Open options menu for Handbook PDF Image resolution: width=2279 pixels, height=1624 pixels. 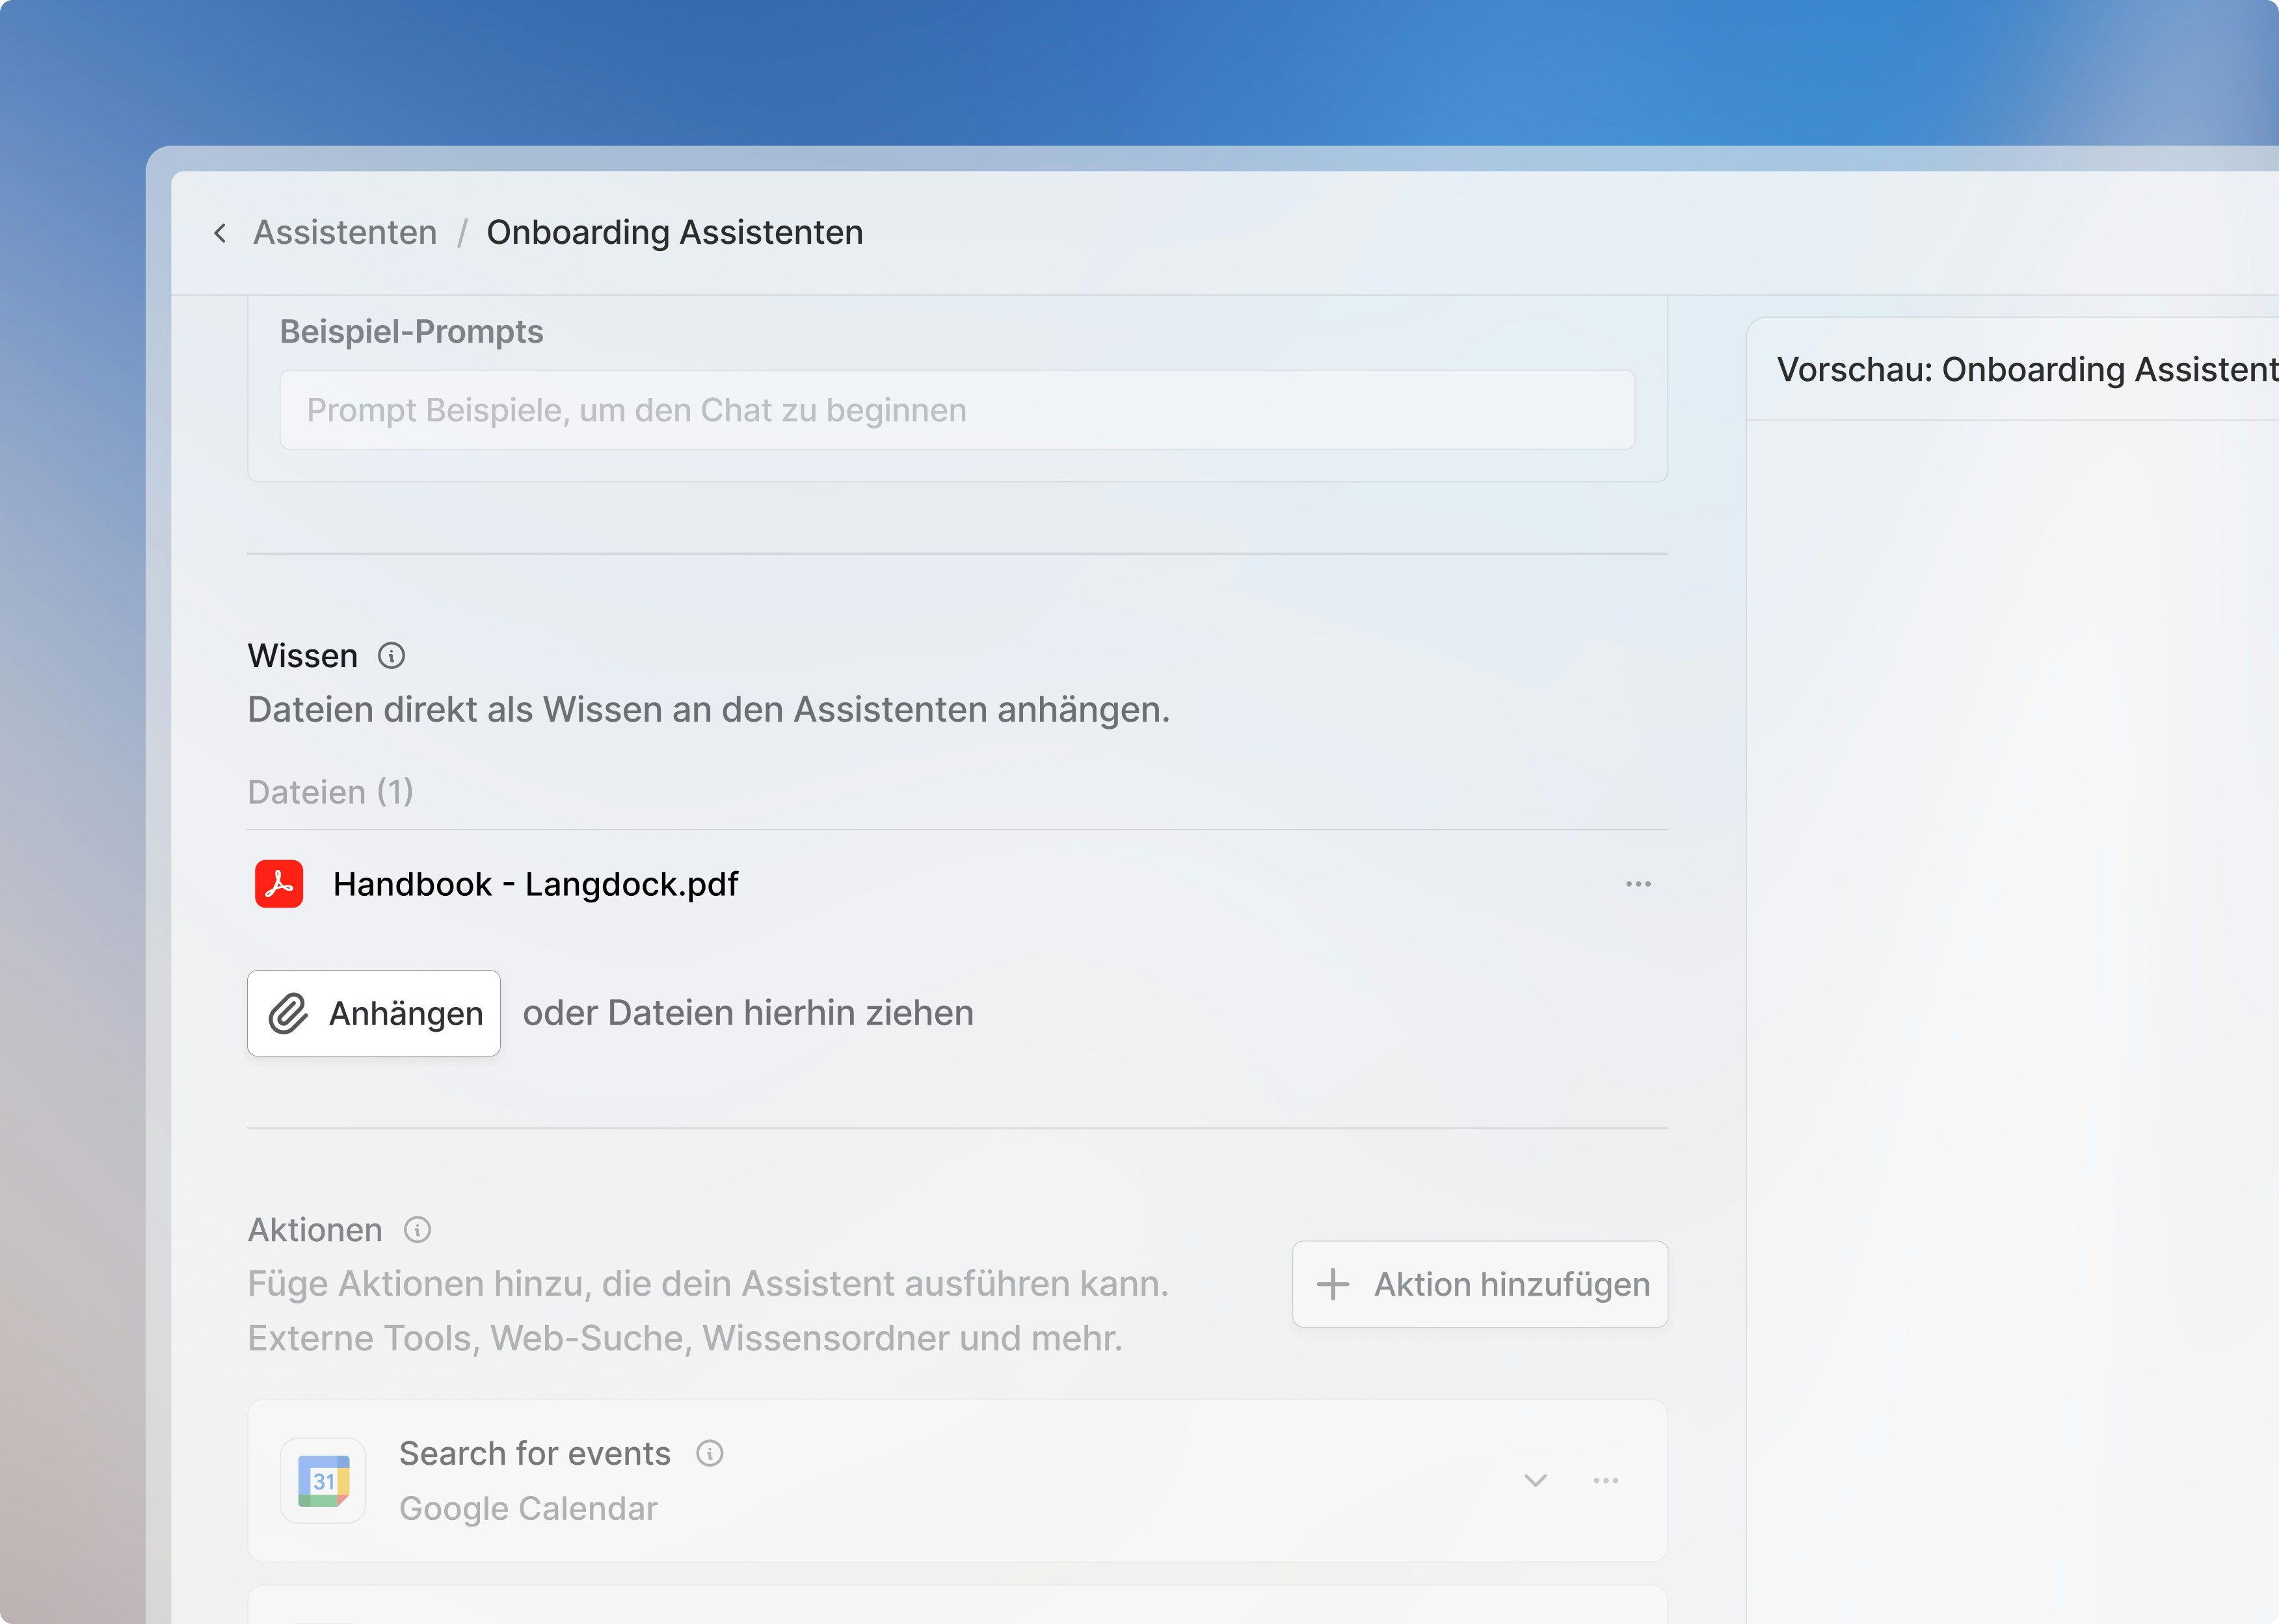coord(1638,884)
